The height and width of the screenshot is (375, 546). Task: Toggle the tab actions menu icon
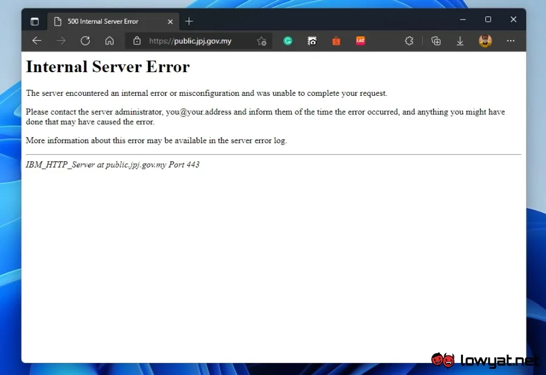click(35, 21)
